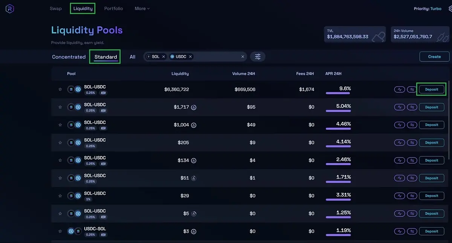Image resolution: width=452 pixels, height=243 pixels.
Task: Click the 24h Volume value $2,527,051,760.7
Action: point(413,37)
